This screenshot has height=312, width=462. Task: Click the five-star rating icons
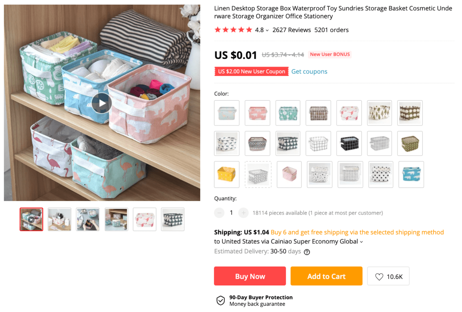tap(233, 30)
